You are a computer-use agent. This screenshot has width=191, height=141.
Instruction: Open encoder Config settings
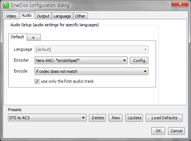tap(139, 60)
